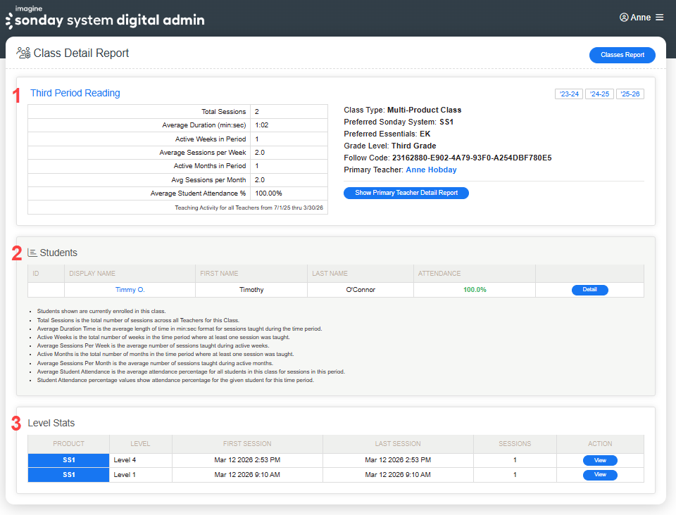Select the '24-25 school year
The image size is (676, 515).
coord(599,94)
